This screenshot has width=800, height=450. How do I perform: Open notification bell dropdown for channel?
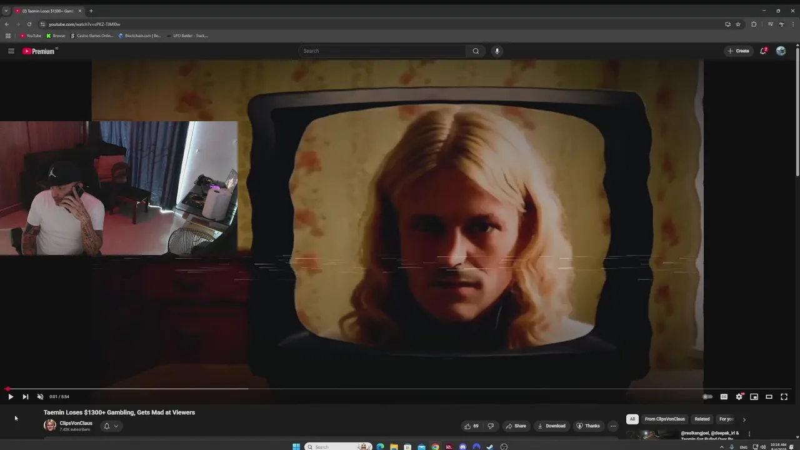pos(111,426)
